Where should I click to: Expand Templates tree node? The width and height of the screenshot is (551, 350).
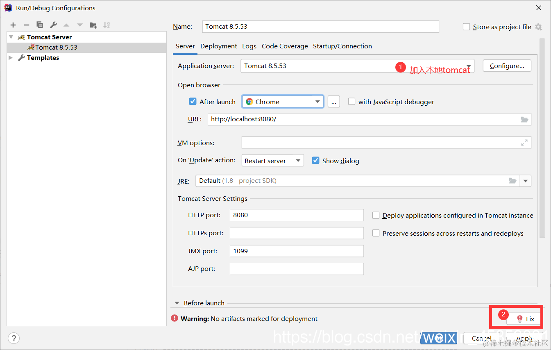click(11, 58)
